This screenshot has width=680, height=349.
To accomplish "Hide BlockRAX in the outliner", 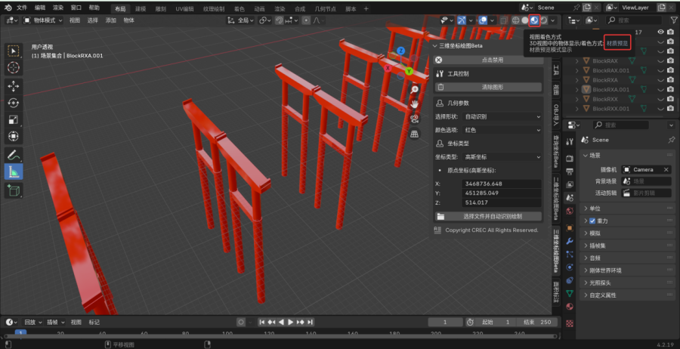I will tap(660, 60).
